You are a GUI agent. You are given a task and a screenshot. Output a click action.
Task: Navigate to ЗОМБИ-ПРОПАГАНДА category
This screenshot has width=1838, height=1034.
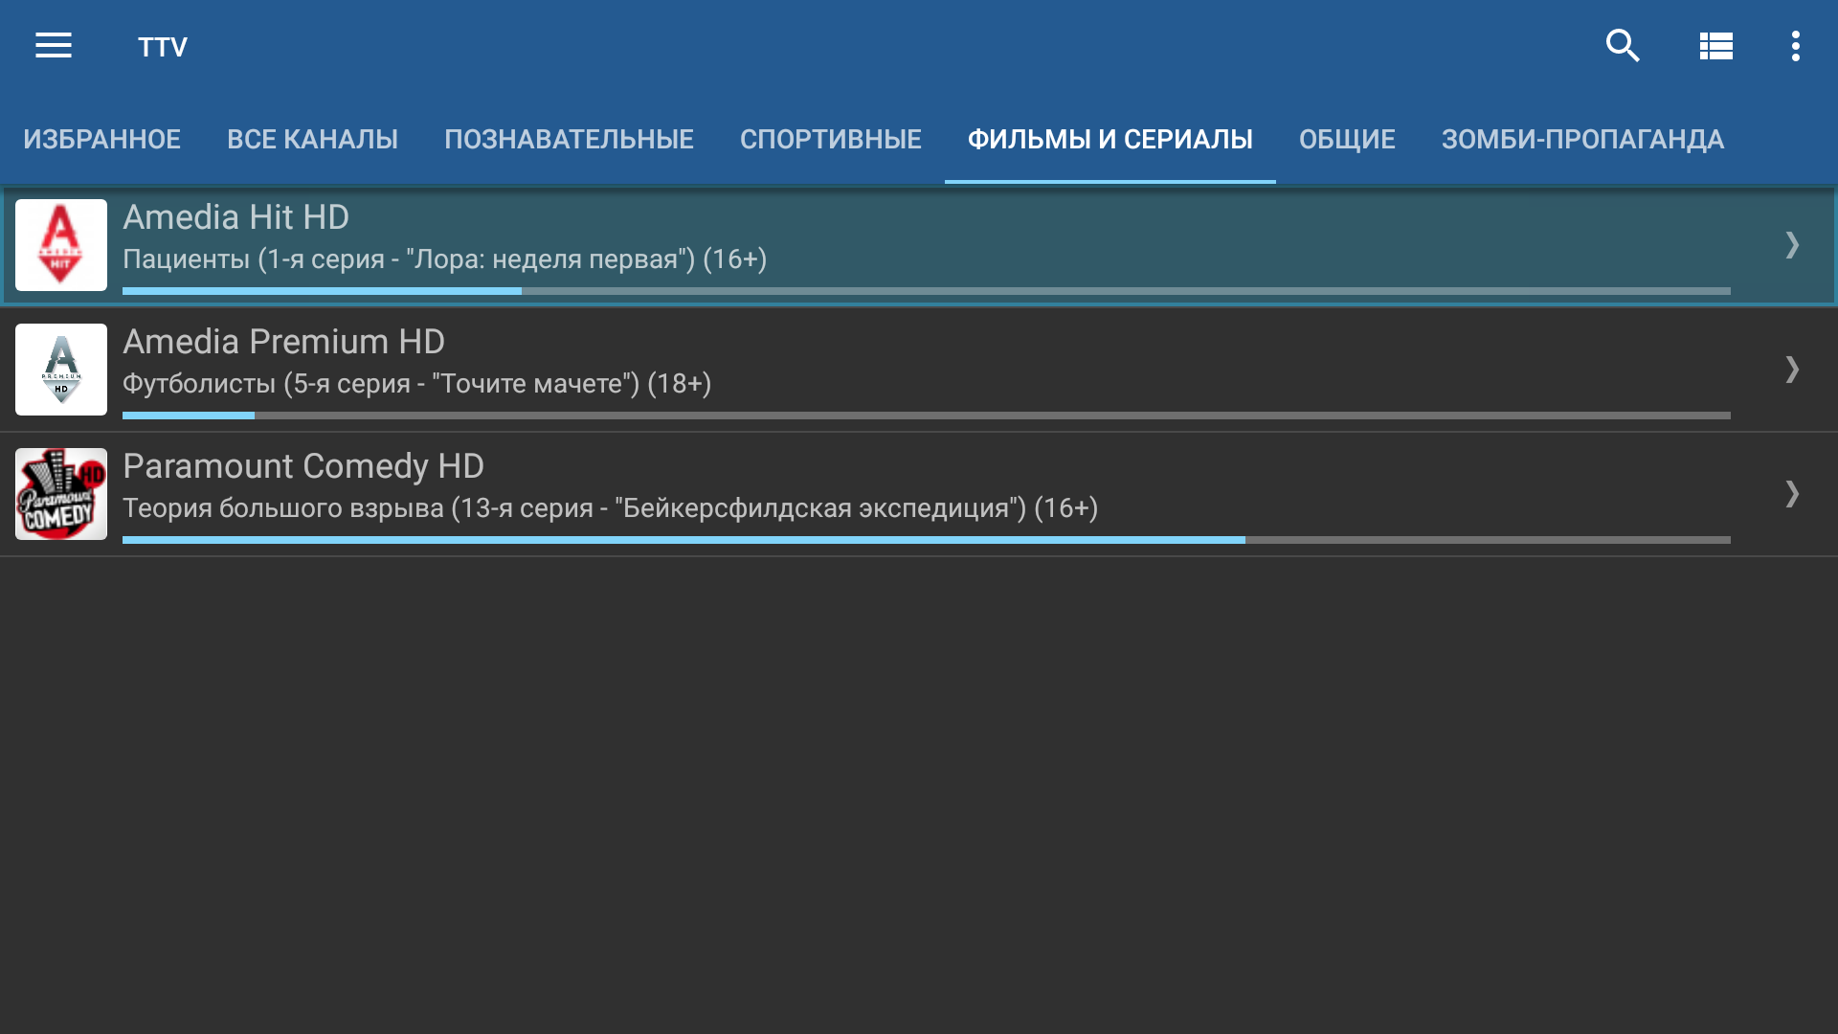(1583, 138)
